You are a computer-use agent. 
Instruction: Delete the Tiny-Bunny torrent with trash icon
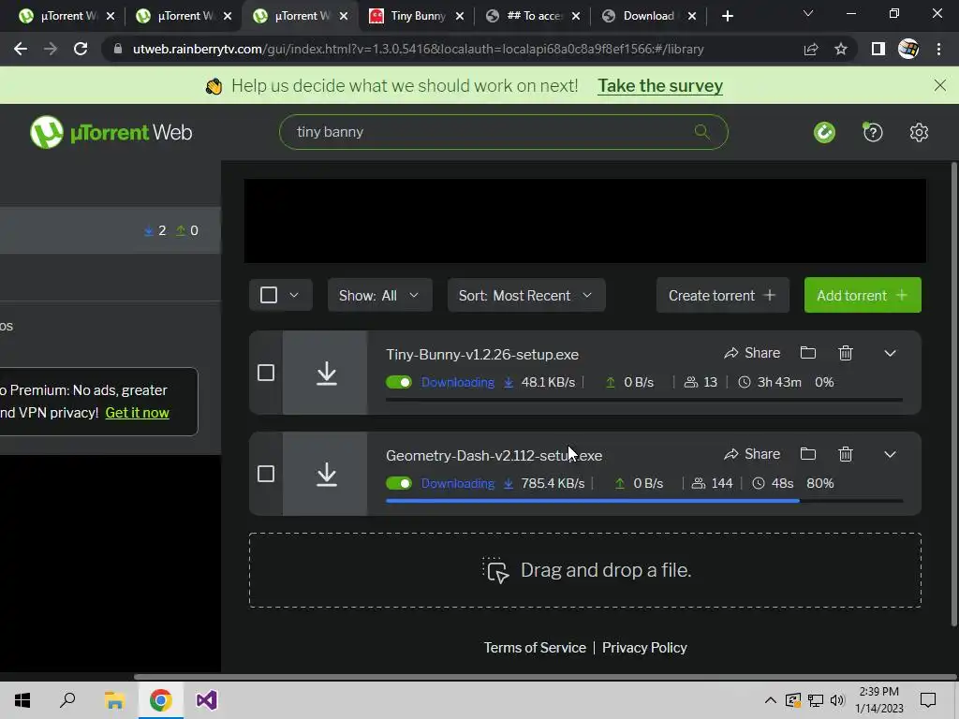coord(846,353)
